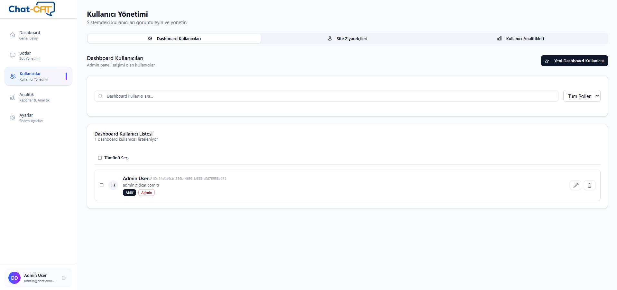Select the Dashboard Kullanıcıları tab

174,38
